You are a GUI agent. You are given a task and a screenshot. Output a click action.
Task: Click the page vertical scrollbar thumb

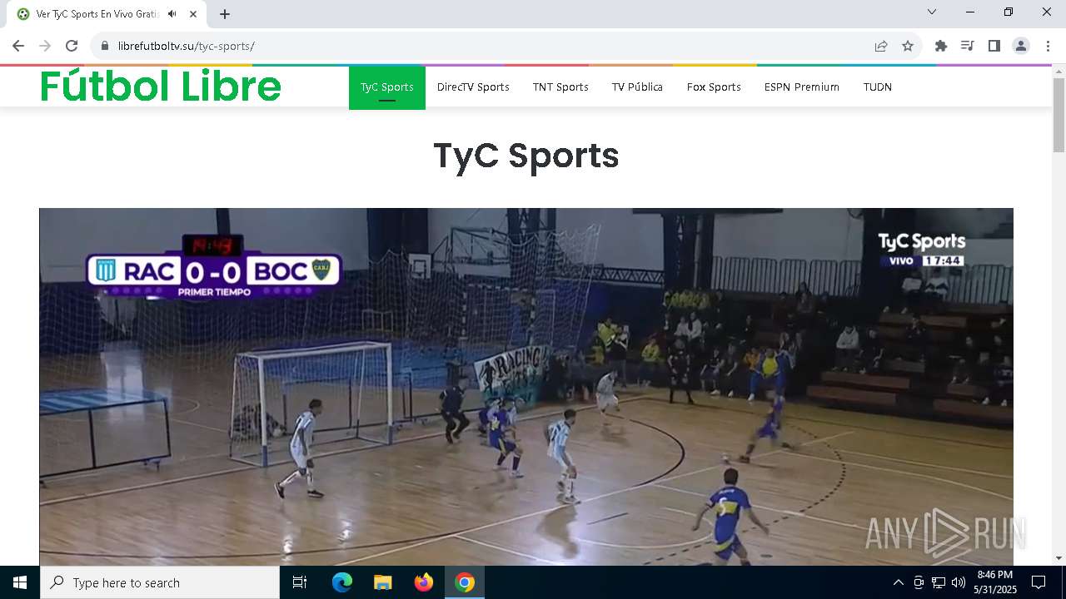tap(1059, 115)
